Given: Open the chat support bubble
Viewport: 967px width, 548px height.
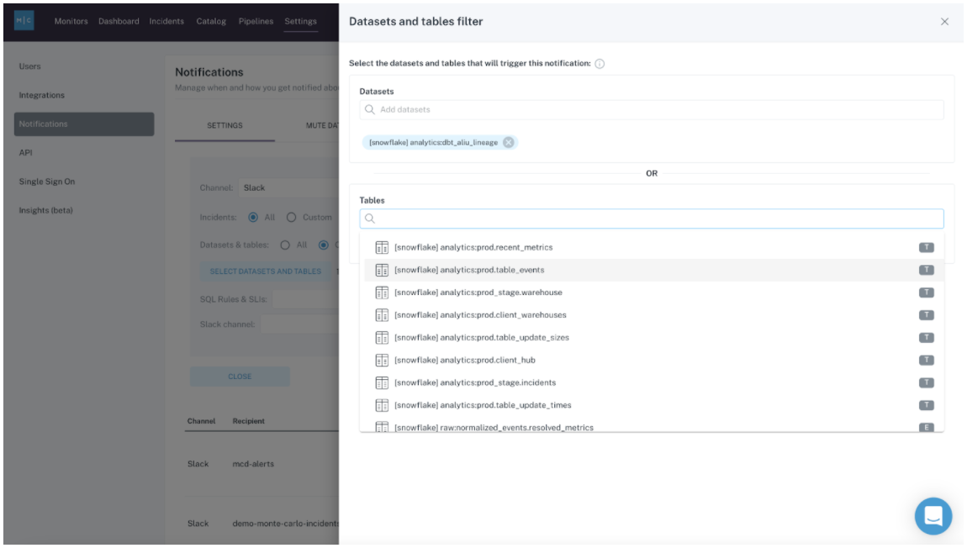Looking at the screenshot, I should pyautogui.click(x=933, y=516).
